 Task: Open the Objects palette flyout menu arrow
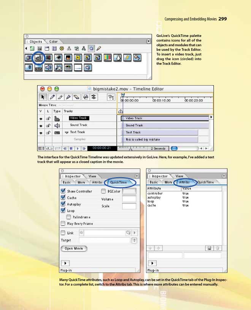149,41
